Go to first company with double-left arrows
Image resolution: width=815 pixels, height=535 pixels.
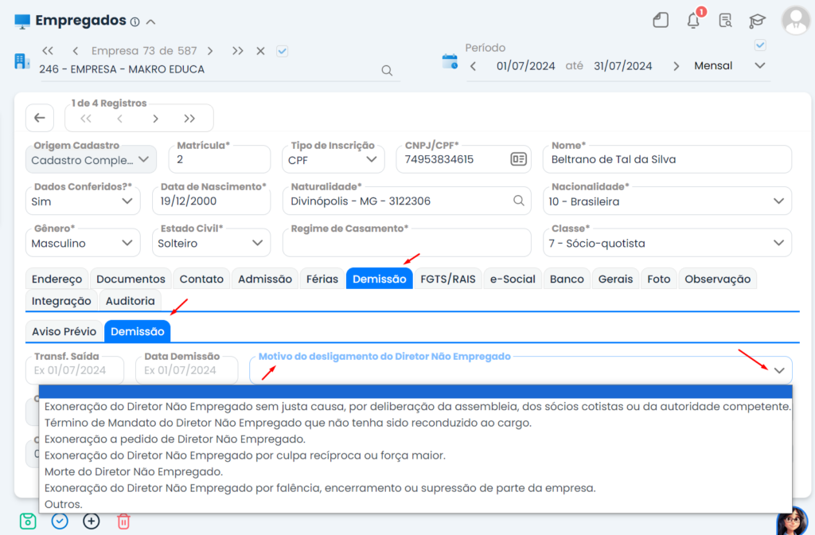pyautogui.click(x=48, y=51)
